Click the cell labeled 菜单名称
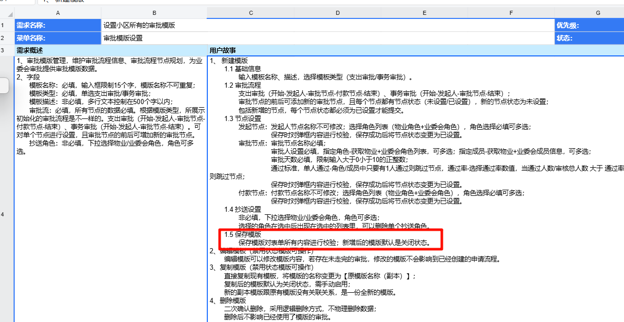This screenshot has width=624, height=322. coord(58,37)
